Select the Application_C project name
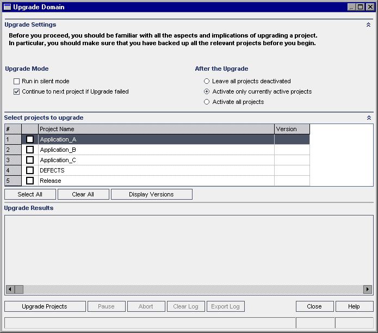This screenshot has height=333, width=378. coord(58,160)
